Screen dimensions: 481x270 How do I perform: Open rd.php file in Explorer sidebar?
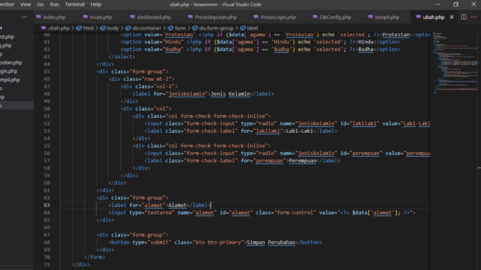click(8, 37)
